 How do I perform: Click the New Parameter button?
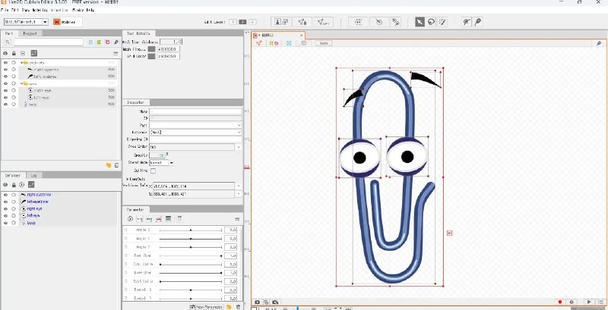[207, 306]
